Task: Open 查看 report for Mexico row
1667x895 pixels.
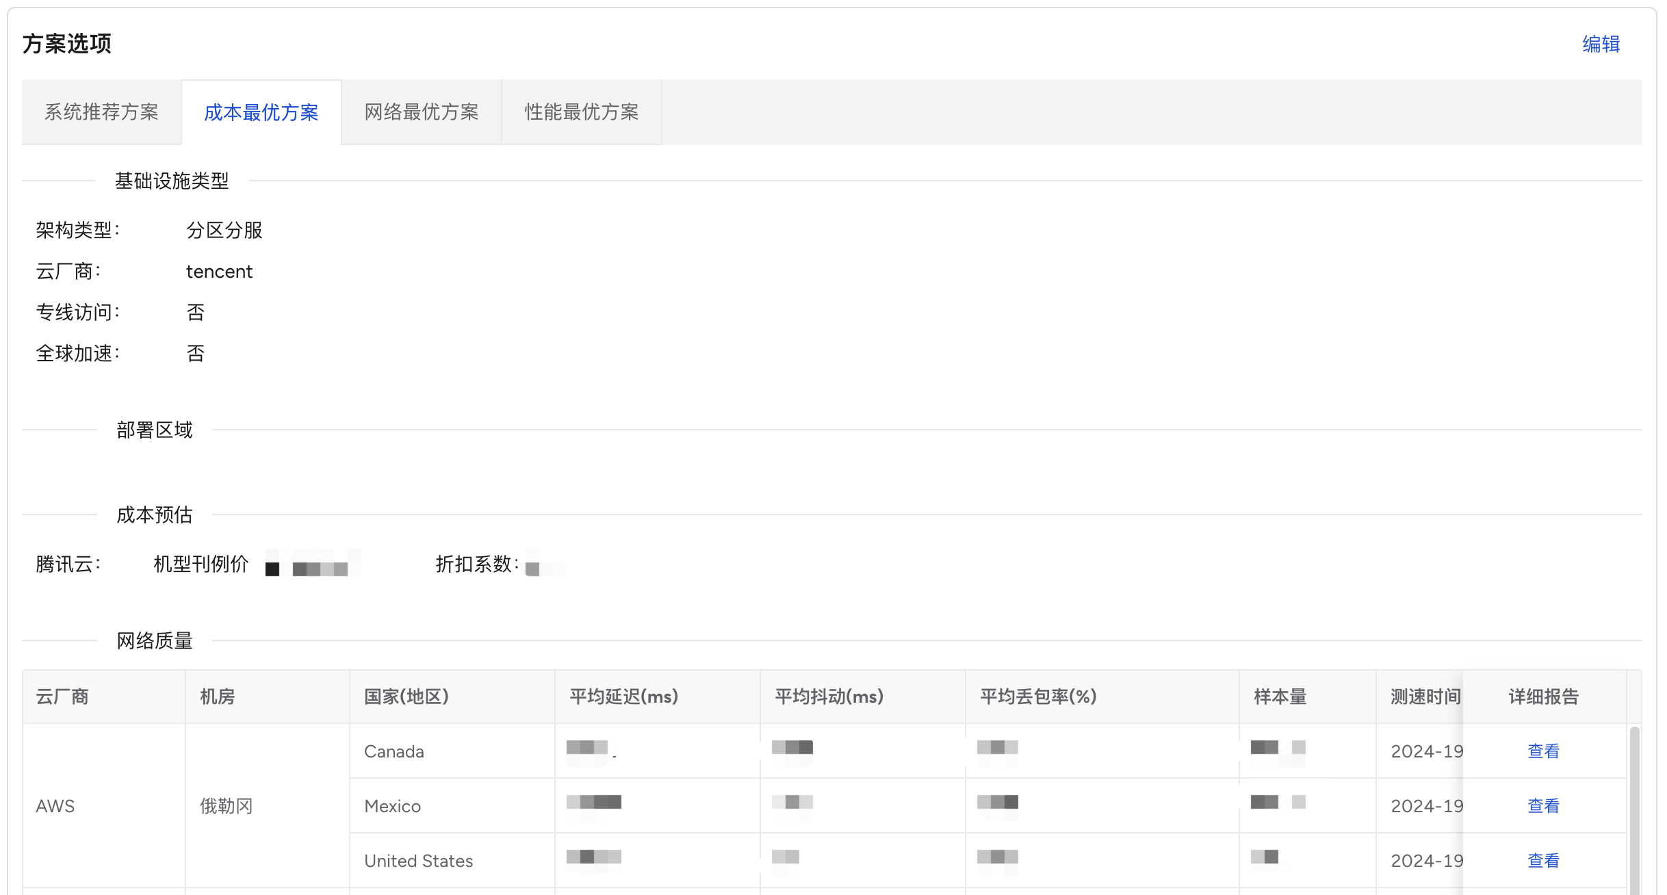Action: point(1543,806)
